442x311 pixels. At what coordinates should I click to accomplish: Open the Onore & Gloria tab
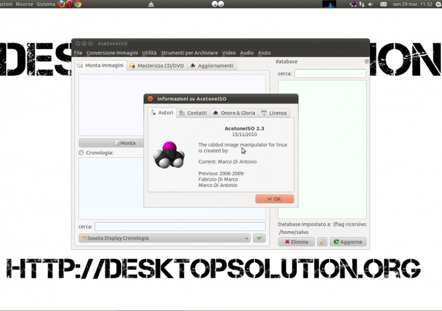pos(234,113)
